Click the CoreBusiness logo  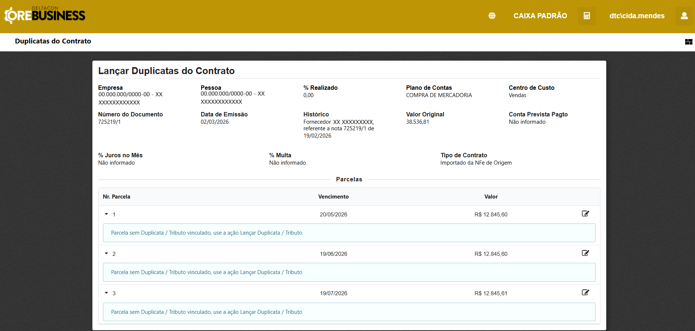click(45, 15)
